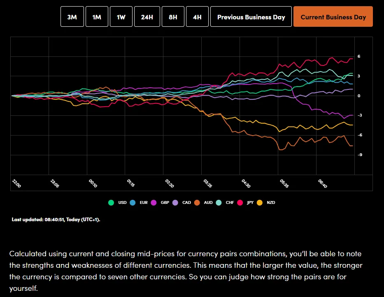Screen dimensions: 384x297
Task: Click the JPY legend label
Action: point(250,203)
